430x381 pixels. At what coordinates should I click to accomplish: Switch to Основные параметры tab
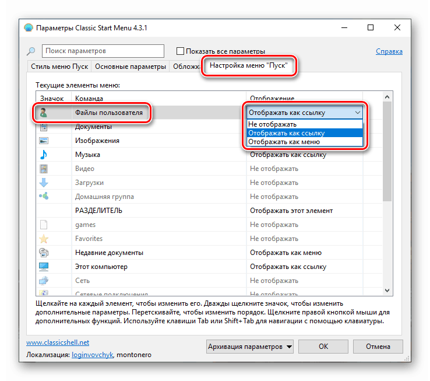pyautogui.click(x=131, y=67)
